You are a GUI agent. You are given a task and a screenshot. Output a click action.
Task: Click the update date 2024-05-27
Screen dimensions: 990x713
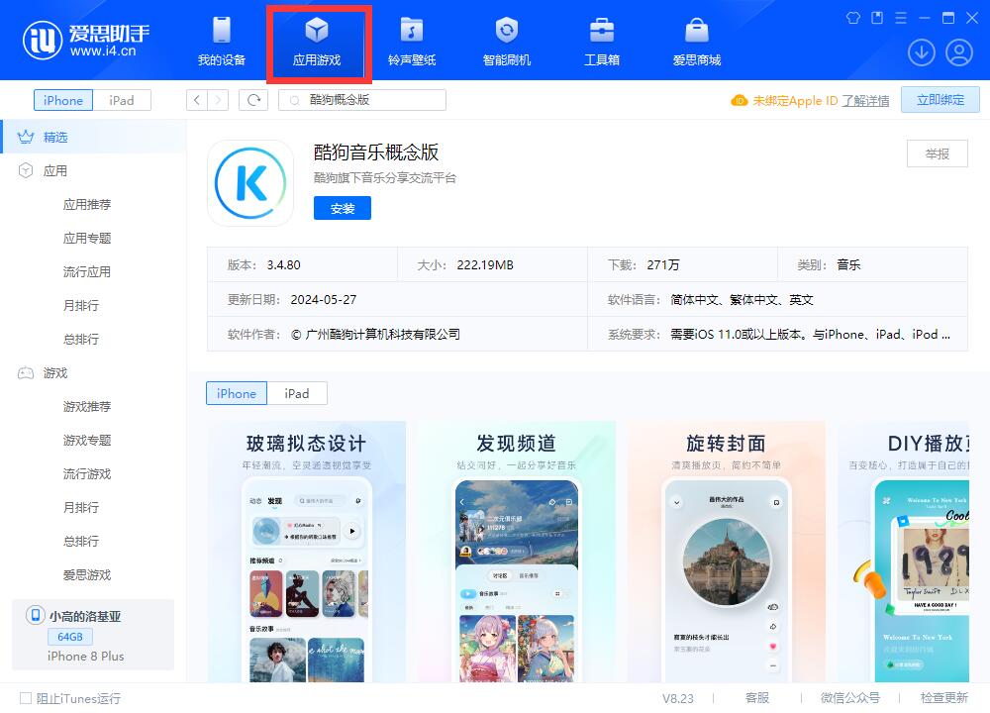click(x=324, y=299)
